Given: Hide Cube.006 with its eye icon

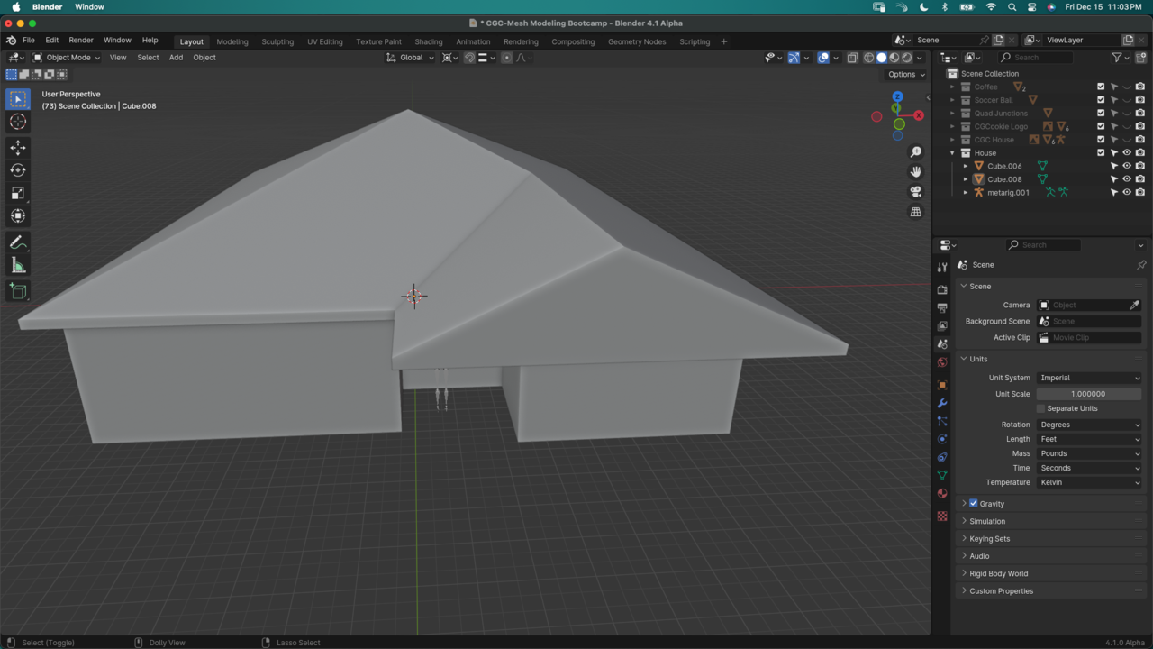Looking at the screenshot, I should (x=1126, y=166).
